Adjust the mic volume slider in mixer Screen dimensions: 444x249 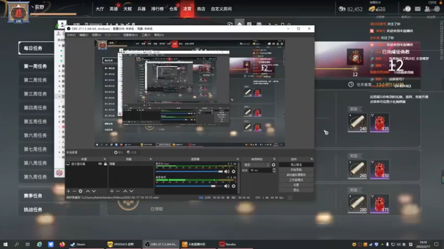pos(189,172)
